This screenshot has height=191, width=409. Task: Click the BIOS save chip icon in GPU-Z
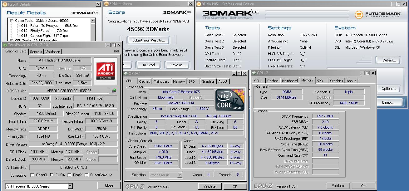tap(114, 91)
